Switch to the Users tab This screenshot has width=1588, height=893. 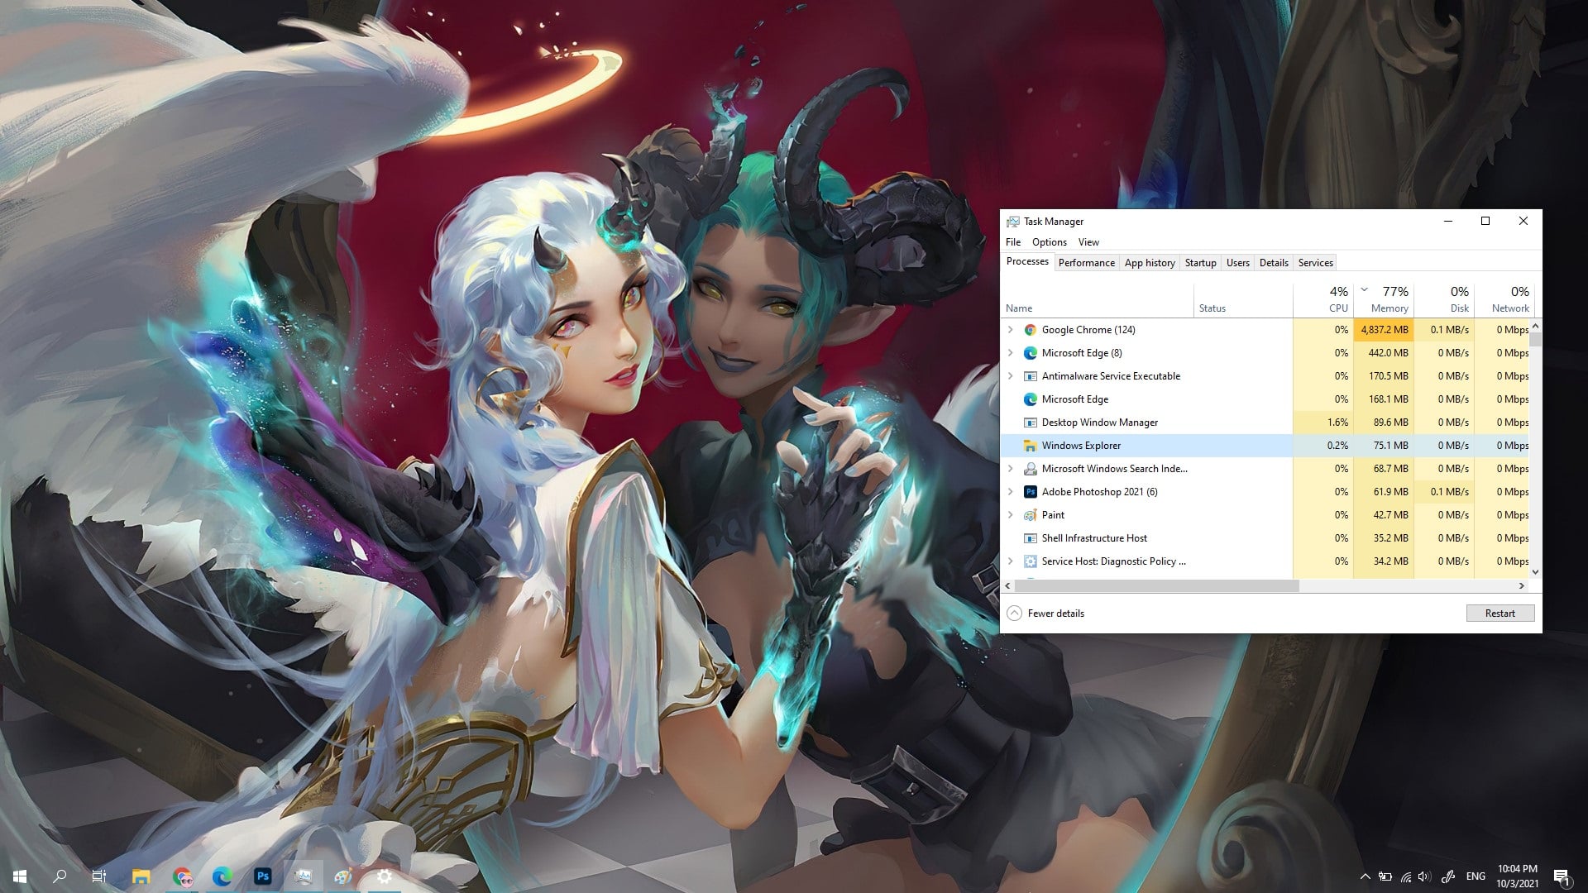point(1238,263)
